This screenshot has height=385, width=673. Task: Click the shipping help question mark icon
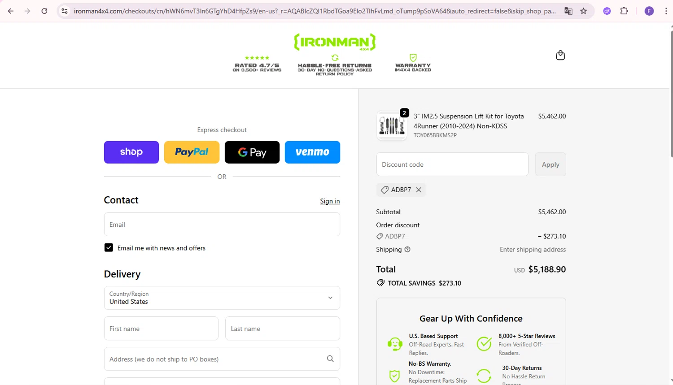point(407,250)
